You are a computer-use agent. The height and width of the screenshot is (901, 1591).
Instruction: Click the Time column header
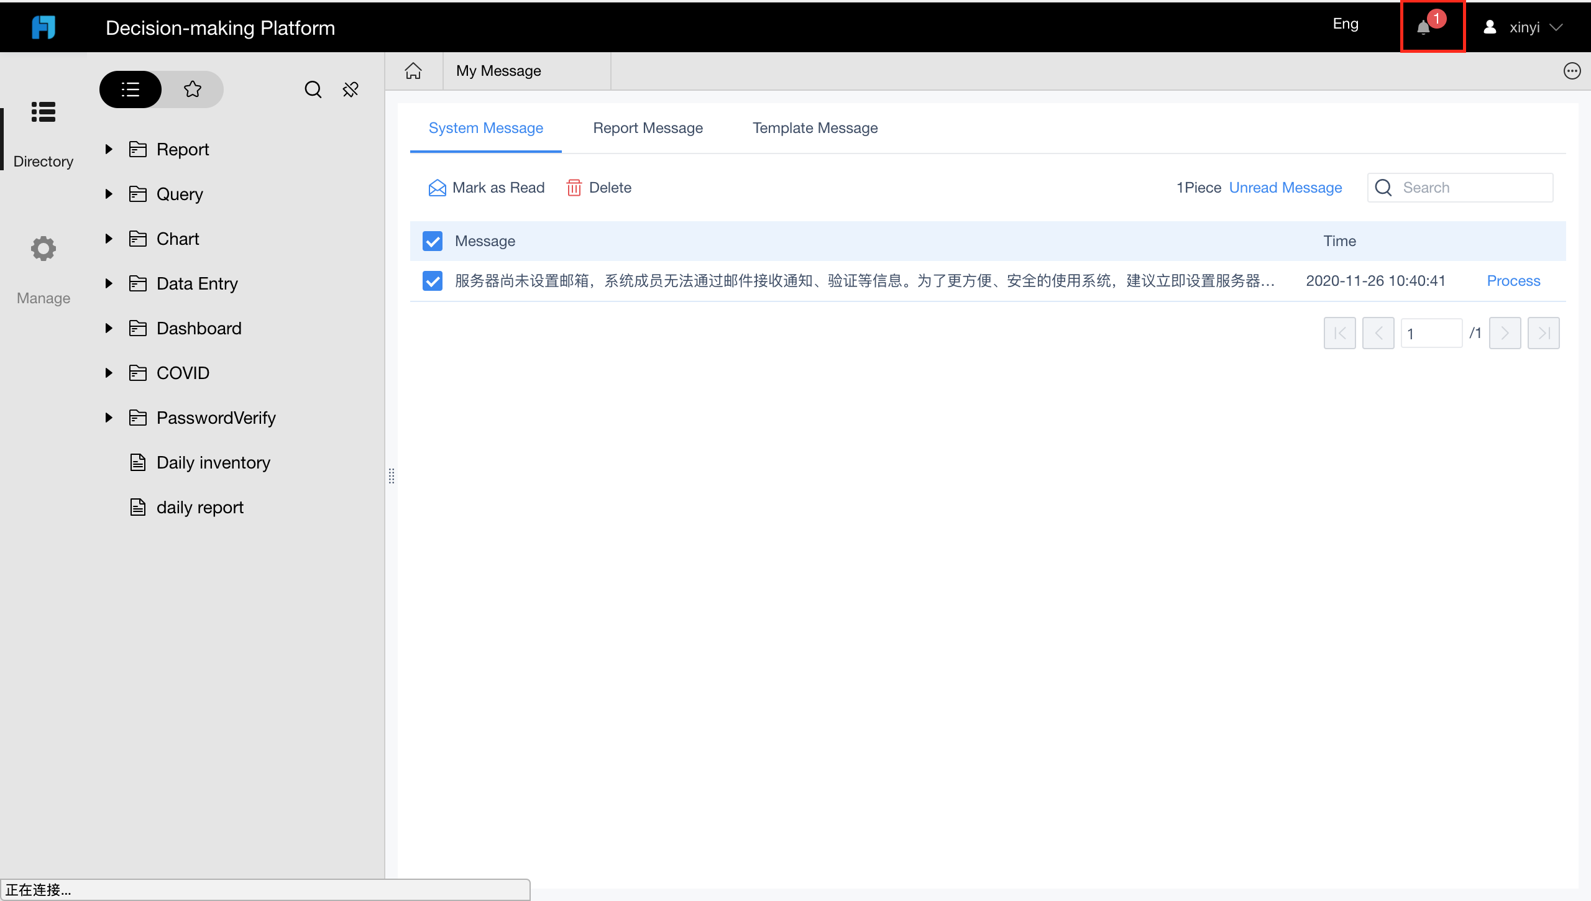click(x=1340, y=241)
